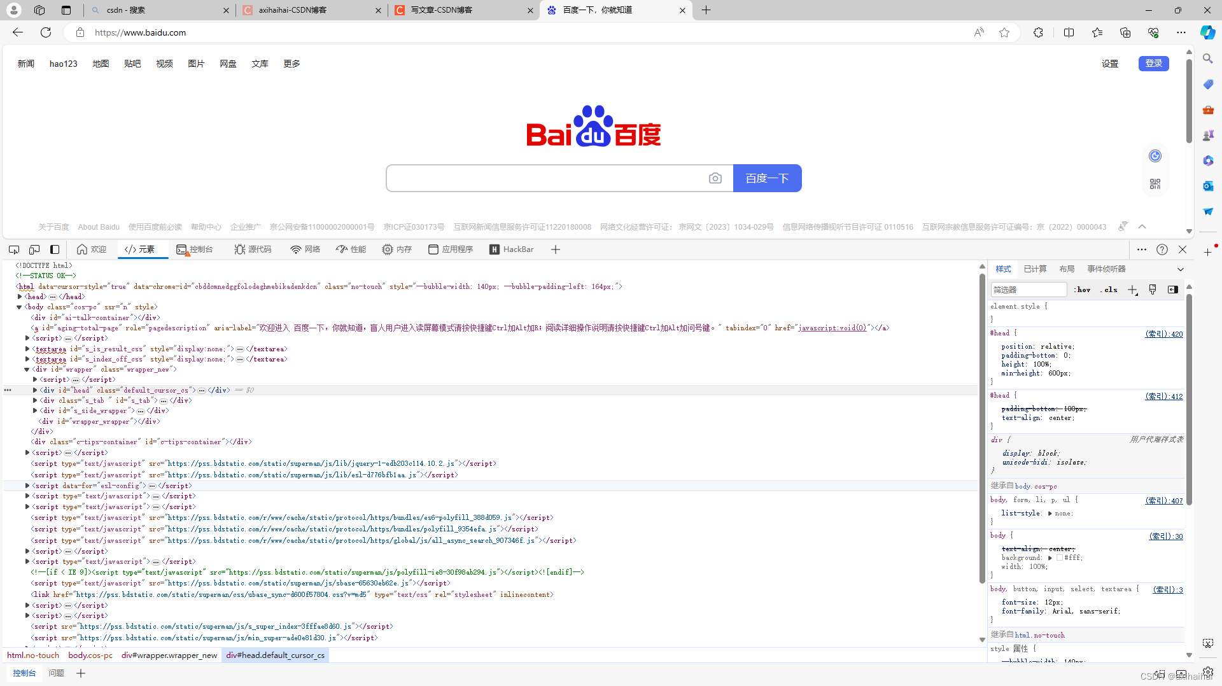
Task: Open the Microsoft 365 sidebar icon
Action: pos(1208,160)
